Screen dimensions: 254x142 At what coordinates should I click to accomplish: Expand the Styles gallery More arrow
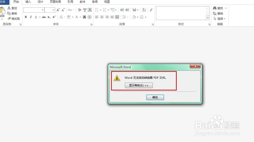[208, 18]
